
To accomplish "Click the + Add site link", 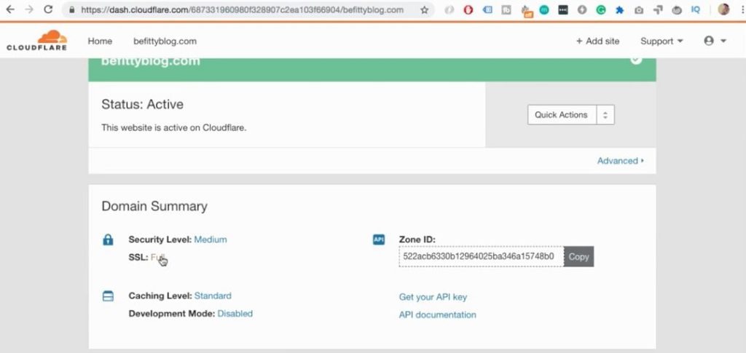I will [597, 41].
